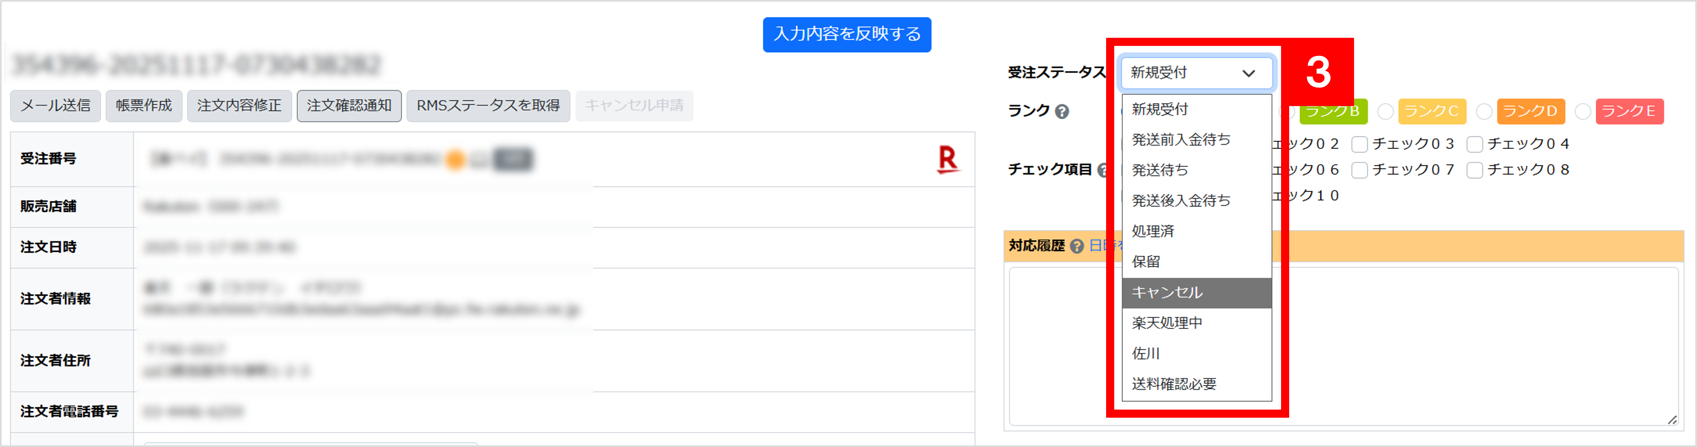Enable the チェック０８ checkbox
1697x447 pixels.
[1474, 170]
